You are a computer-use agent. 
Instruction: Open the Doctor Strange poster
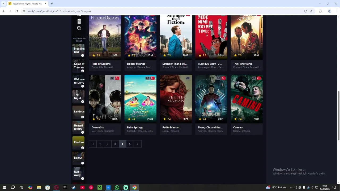click(140, 37)
